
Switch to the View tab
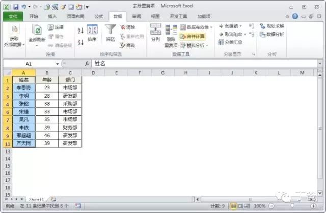pos(155,16)
